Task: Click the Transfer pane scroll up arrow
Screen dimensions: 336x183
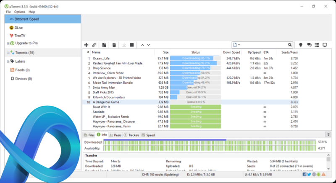Action: pyautogui.click(x=328, y=155)
